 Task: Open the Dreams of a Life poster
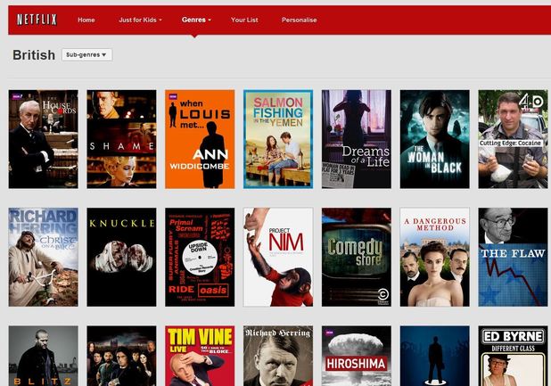[x=357, y=139]
